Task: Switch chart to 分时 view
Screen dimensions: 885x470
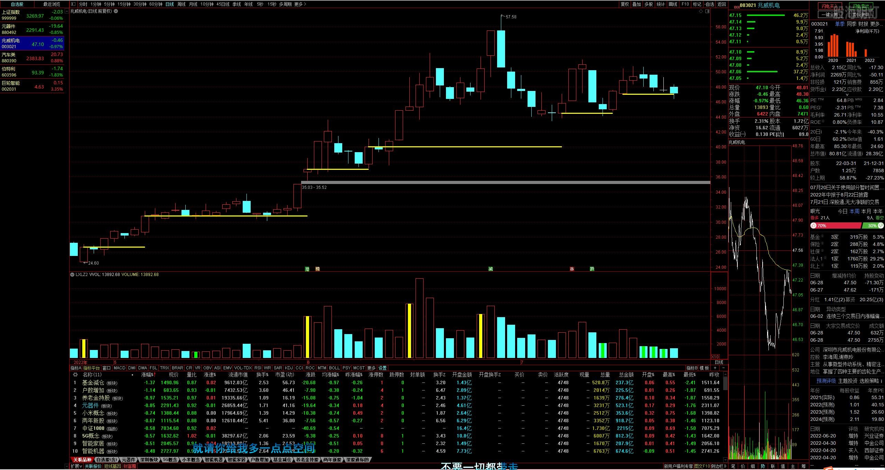Action: 83,4
